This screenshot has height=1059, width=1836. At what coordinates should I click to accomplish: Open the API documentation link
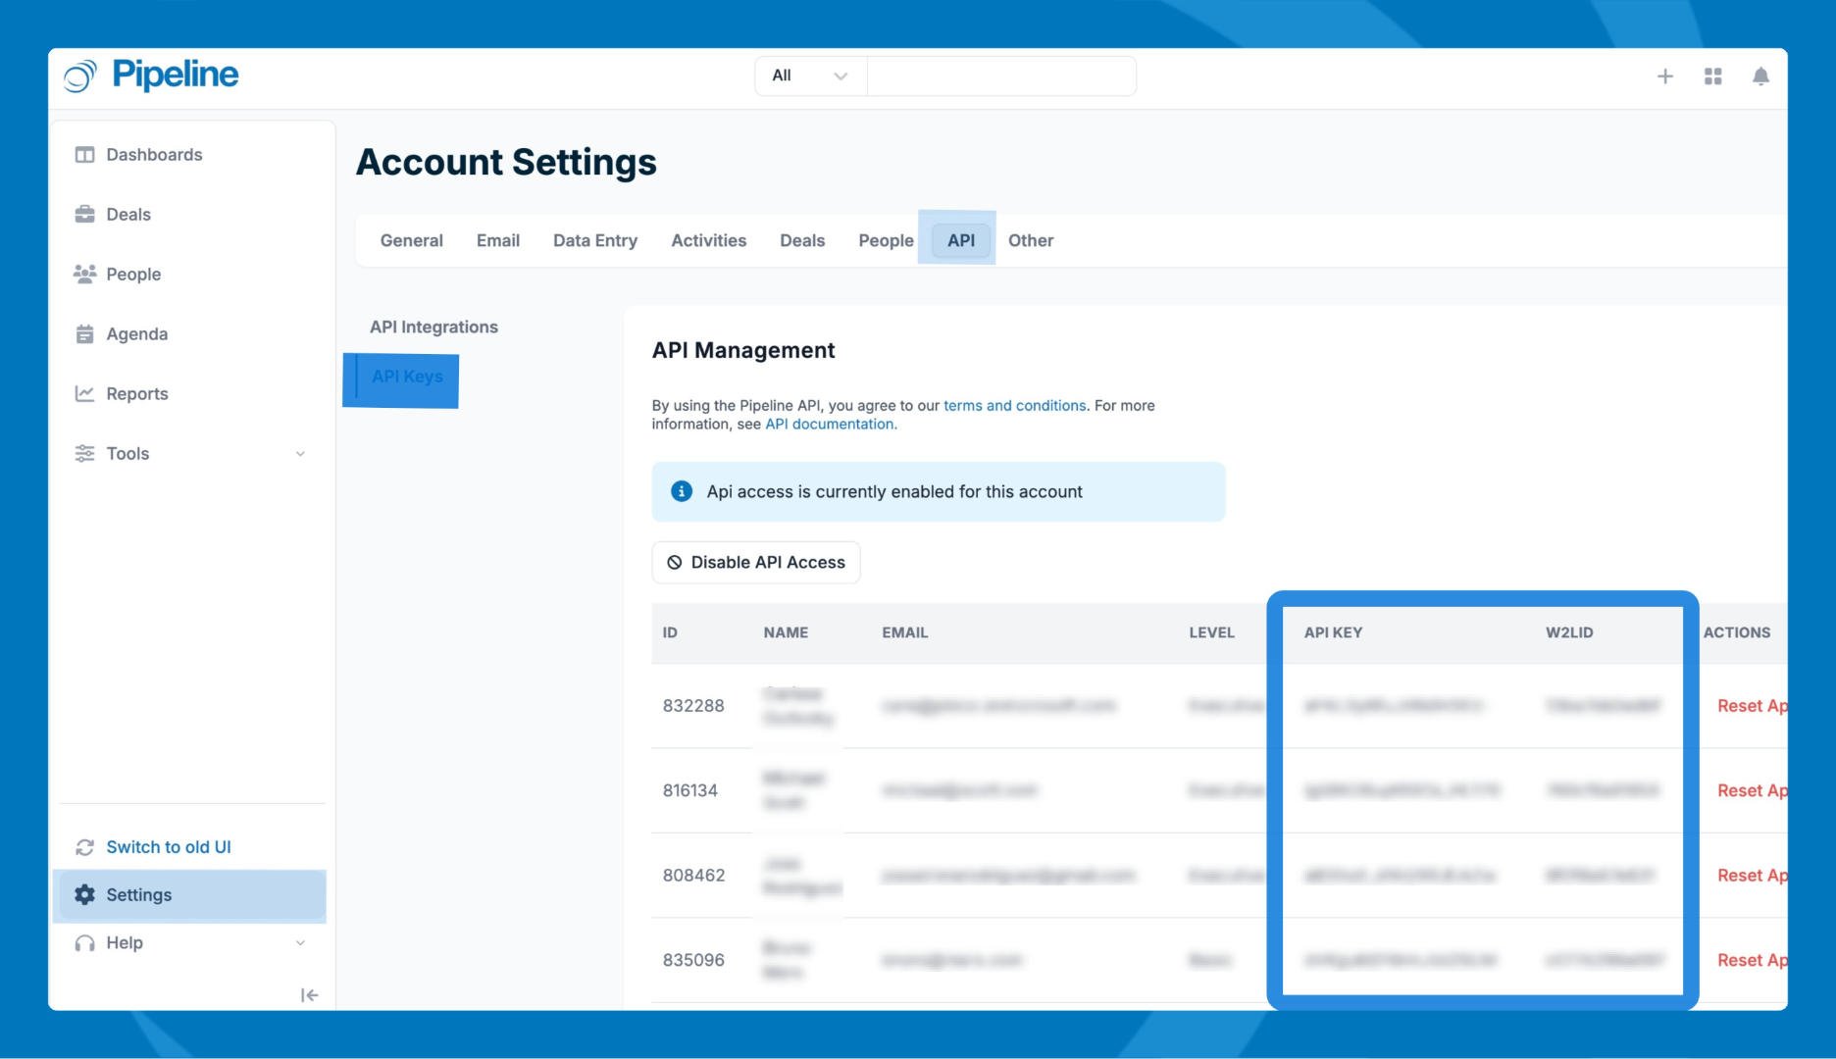click(830, 425)
